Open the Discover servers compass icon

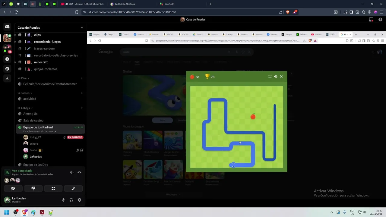(7, 69)
